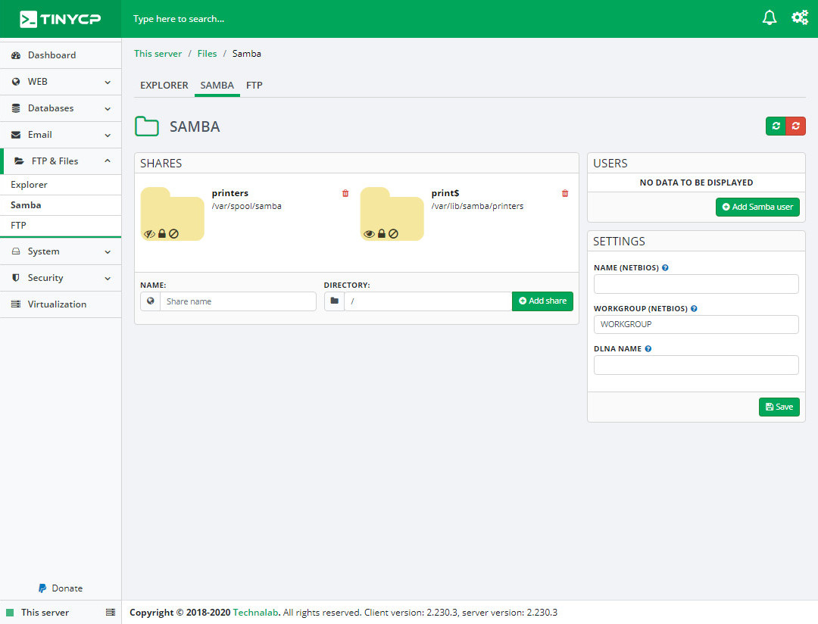This screenshot has height=624, width=818.
Task: Open the settings gears icon
Action: click(800, 17)
